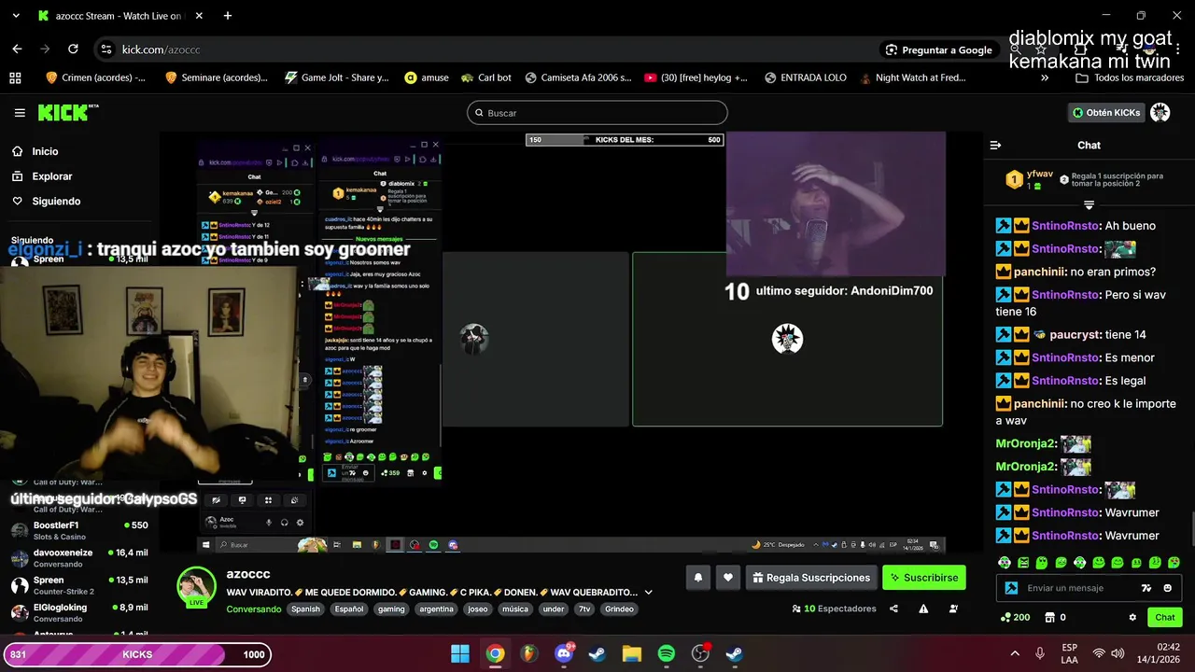The image size is (1195, 672).
Task: Click the Windows Start button
Action: pyautogui.click(x=460, y=653)
